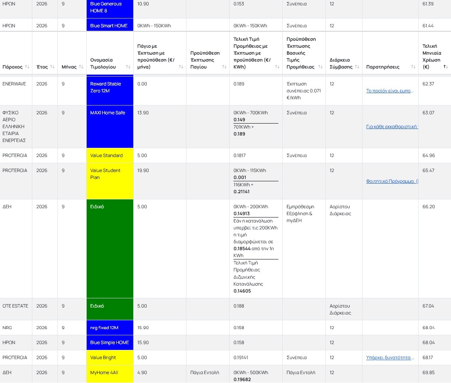This screenshot has width=451, height=383.
Task: Sort by Μήνας column arrows
Action: [81, 67]
